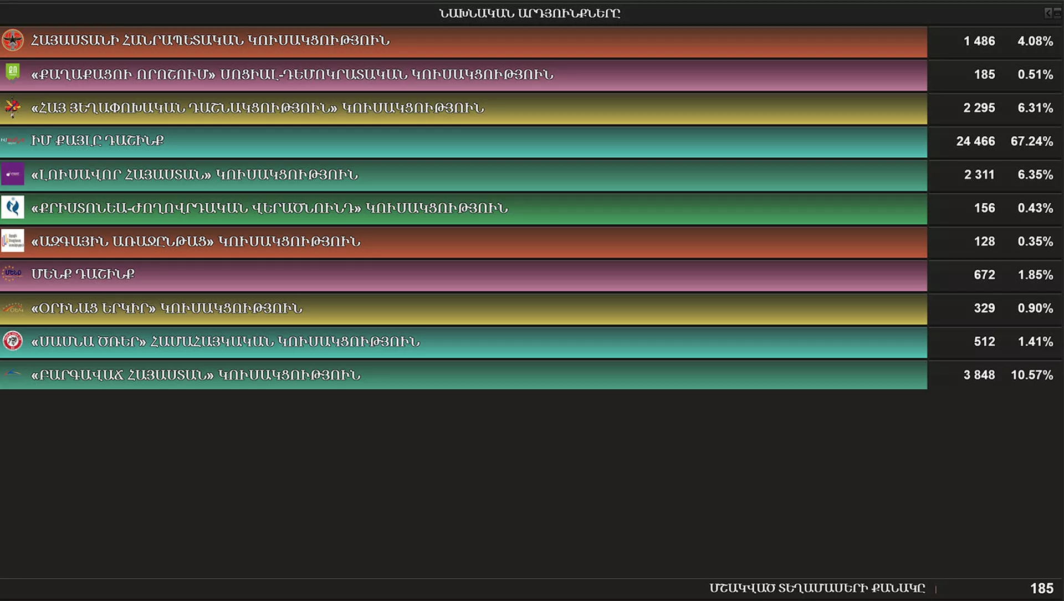Click the «ՀԱՅ ՅԵՂԱՓՈԽԱԿԱՆ ԴԱՇՆԱԿՑՈՒԹՅՈՒՆ» party emblem
1064x601 pixels.
(x=12, y=107)
